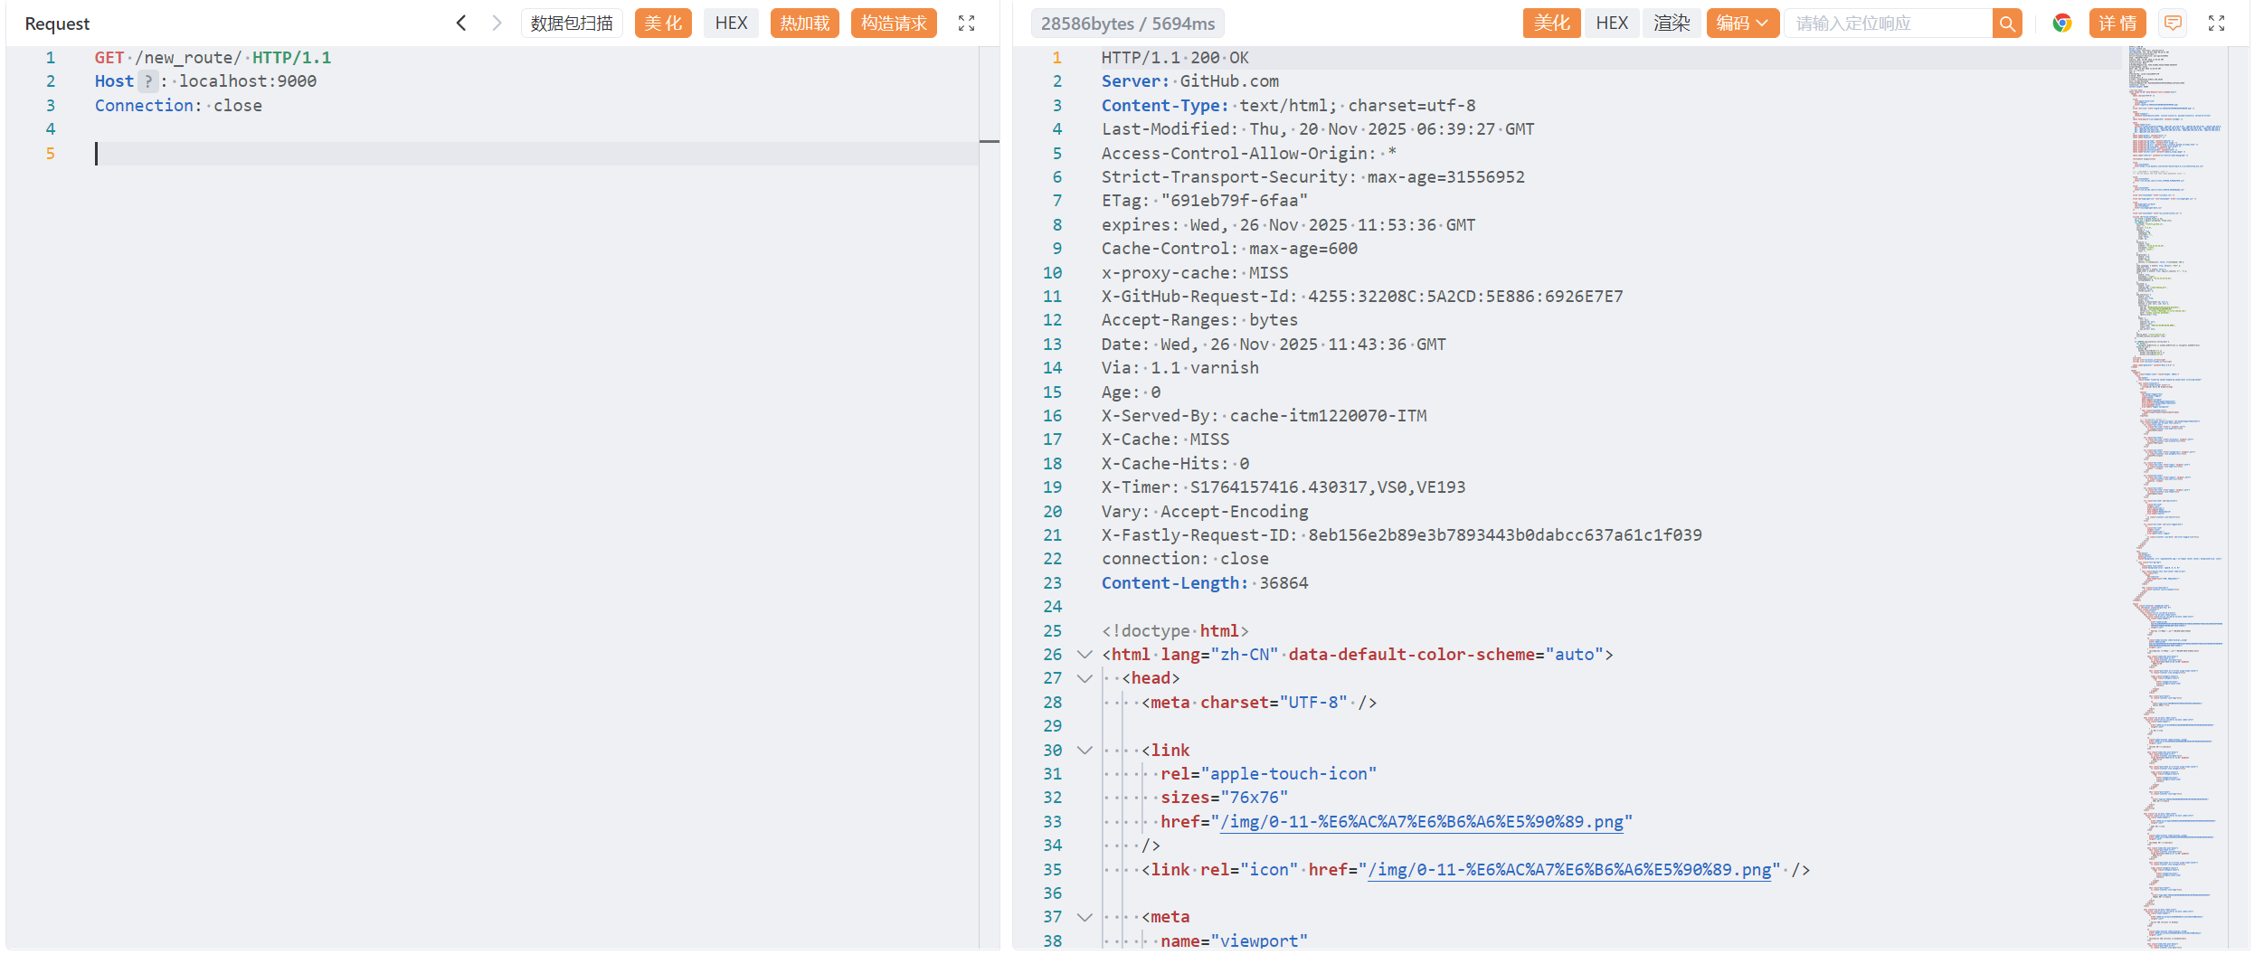2264x964 pixels.
Task: Click Accept-Ranges: bytes line
Action: click(x=1199, y=320)
